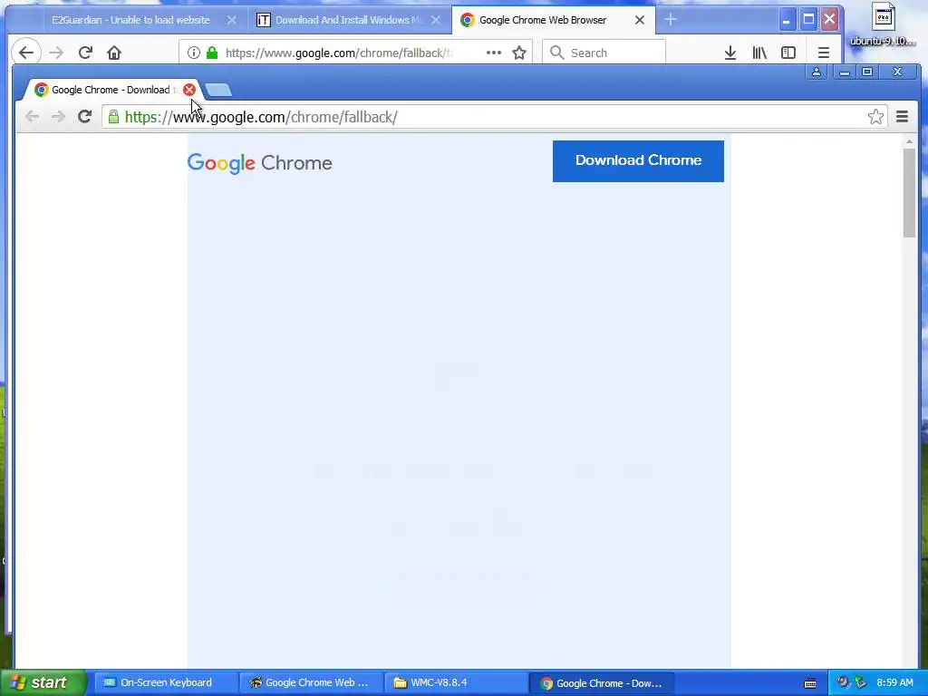Screen dimensions: 928x696
Task: Open WMC-V8.8.4 folder taskbar item
Action: click(457, 682)
